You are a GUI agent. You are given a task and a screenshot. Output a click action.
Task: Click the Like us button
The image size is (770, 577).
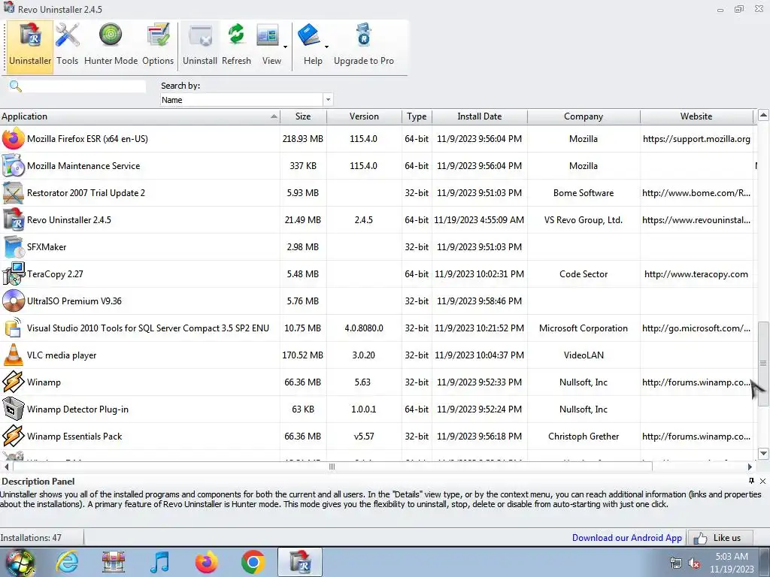720,538
